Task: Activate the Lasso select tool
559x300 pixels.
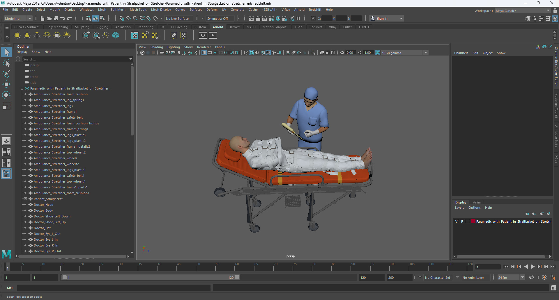Action: pyautogui.click(x=6, y=63)
